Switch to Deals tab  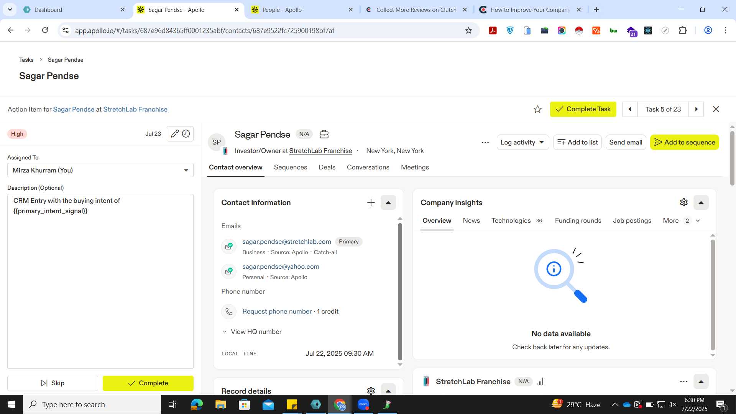(327, 167)
